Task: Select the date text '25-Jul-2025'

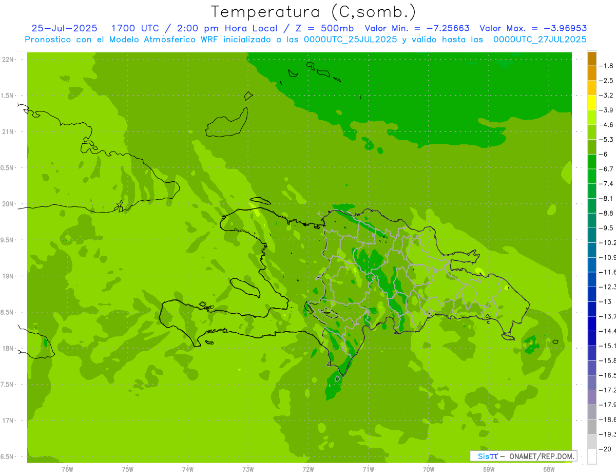Action: [x=64, y=29]
